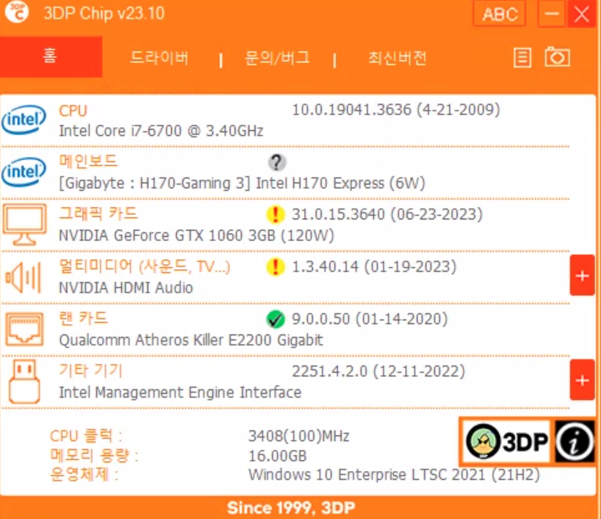Click the USB device icon for 기타 기기
This screenshot has height=519, width=601.
tap(24, 382)
